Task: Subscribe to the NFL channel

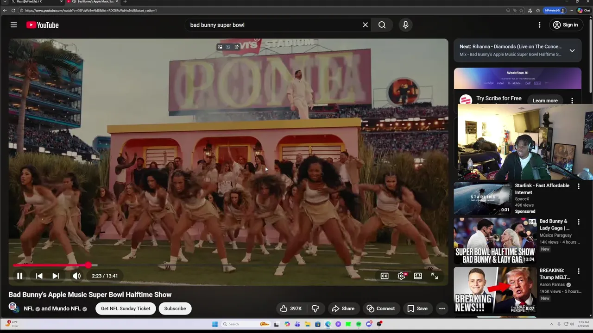Action: tap(175, 308)
